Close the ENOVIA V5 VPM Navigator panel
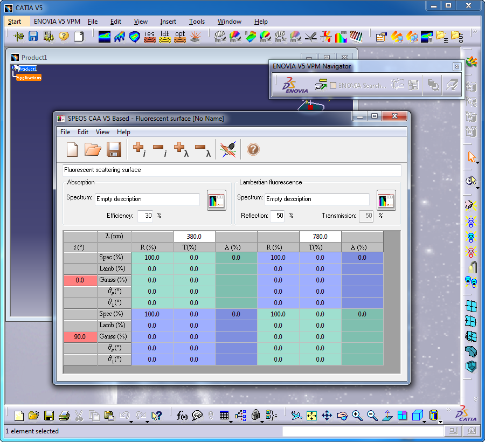The width and height of the screenshot is (485, 442). point(457,66)
